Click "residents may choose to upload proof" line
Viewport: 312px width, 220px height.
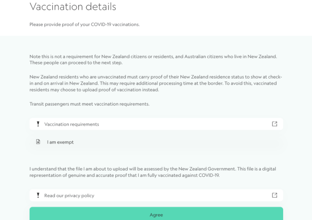(x=94, y=90)
